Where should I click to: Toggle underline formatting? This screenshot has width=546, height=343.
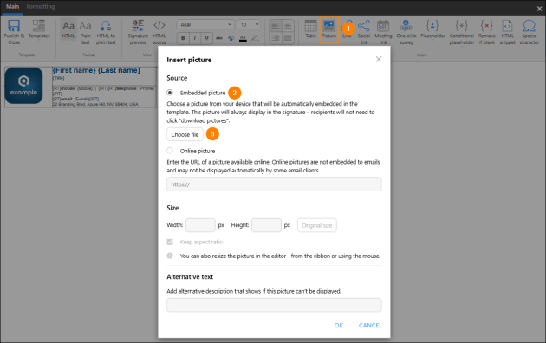206,38
